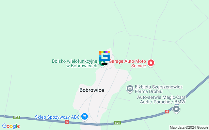Click the Sklep Spożywczy ABC text label

(57, 117)
